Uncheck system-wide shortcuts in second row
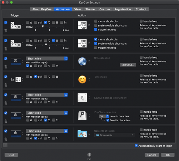 (x=96, y=43)
